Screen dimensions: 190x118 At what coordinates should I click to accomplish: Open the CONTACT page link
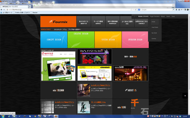click(141, 22)
